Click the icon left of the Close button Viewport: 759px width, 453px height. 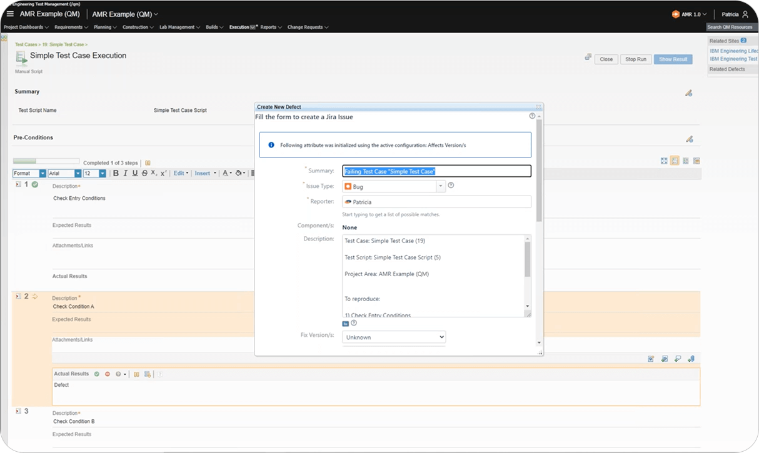pos(588,57)
